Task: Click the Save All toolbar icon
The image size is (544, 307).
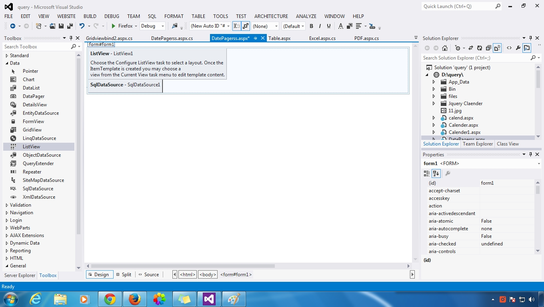Action: (70, 26)
